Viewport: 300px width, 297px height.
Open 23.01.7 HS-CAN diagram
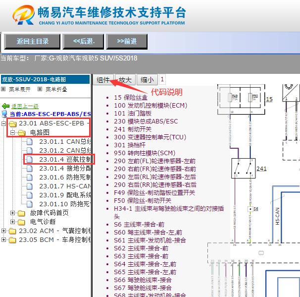click(65, 186)
